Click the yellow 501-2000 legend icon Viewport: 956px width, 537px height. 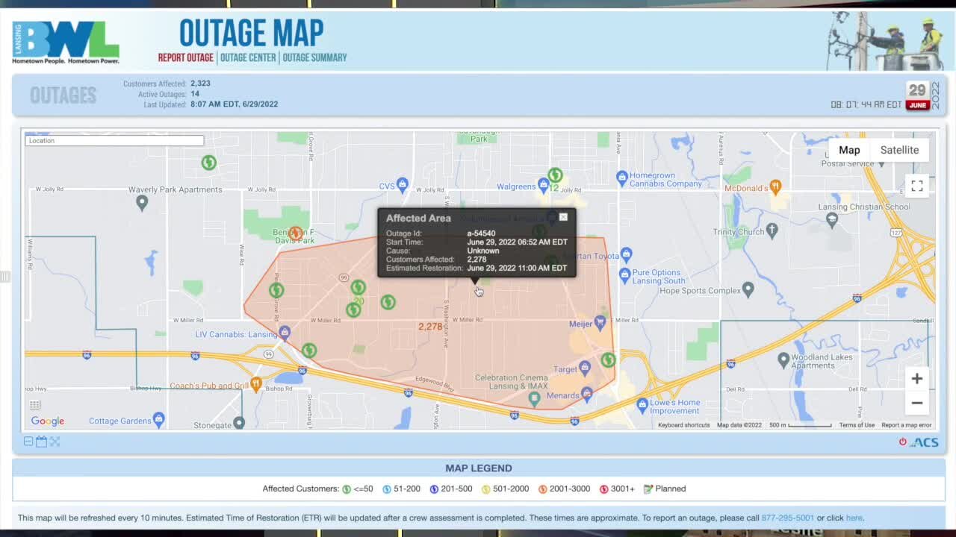coord(485,489)
